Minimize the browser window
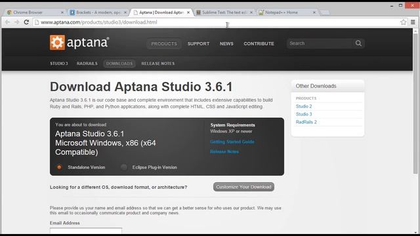Image resolution: width=420 pixels, height=236 pixels. pos(392,6)
